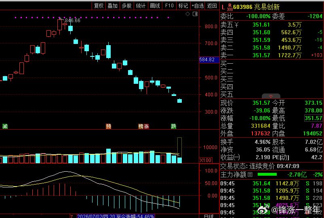Viewport: 324px width, 218px height.
Task: Select the 09:45 351.64 tick trade row
Action: point(271,183)
